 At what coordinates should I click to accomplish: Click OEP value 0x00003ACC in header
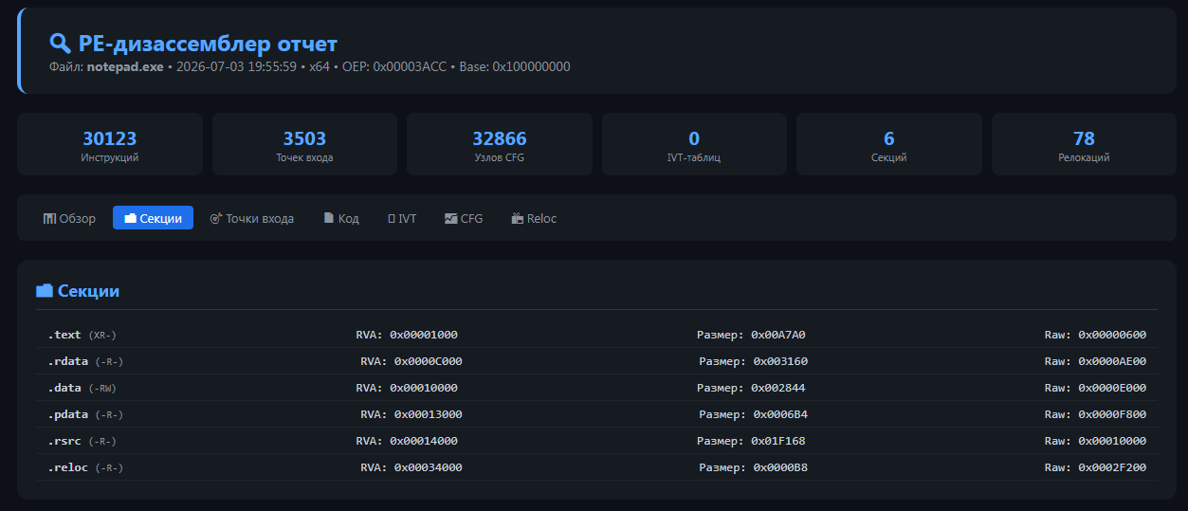410,67
